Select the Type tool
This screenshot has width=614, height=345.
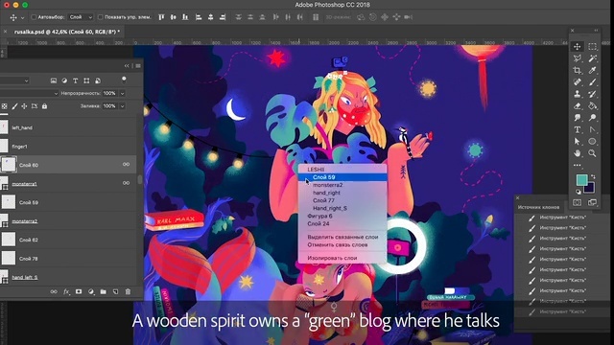tap(578, 129)
